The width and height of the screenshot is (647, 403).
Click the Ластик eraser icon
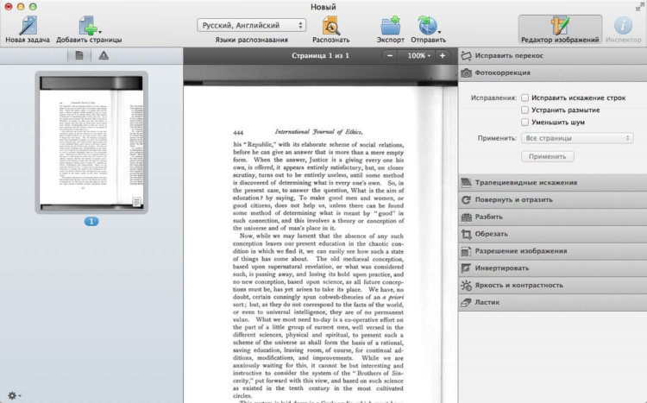[466, 302]
